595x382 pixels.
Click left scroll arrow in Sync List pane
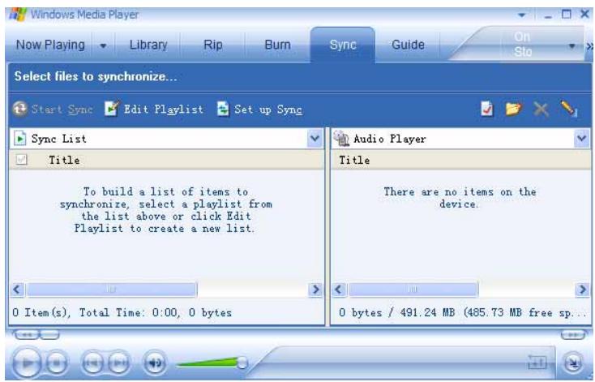pyautogui.click(x=17, y=290)
